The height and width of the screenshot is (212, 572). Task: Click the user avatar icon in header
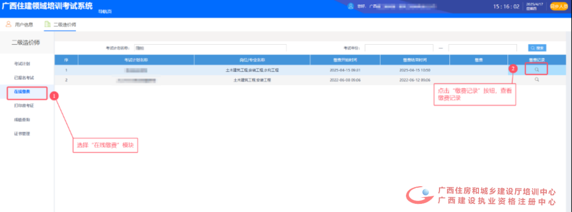[x=351, y=7]
